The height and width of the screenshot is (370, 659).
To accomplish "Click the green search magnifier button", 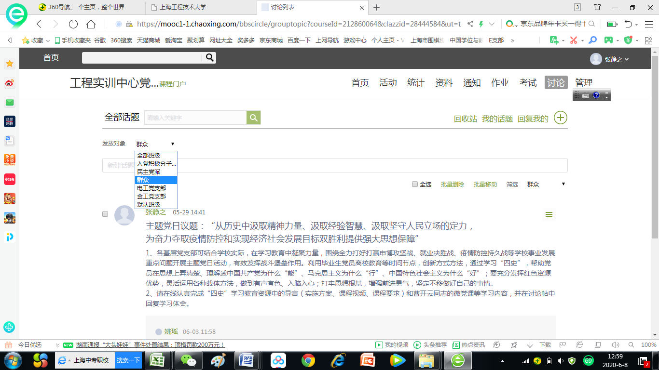I will coord(253,118).
